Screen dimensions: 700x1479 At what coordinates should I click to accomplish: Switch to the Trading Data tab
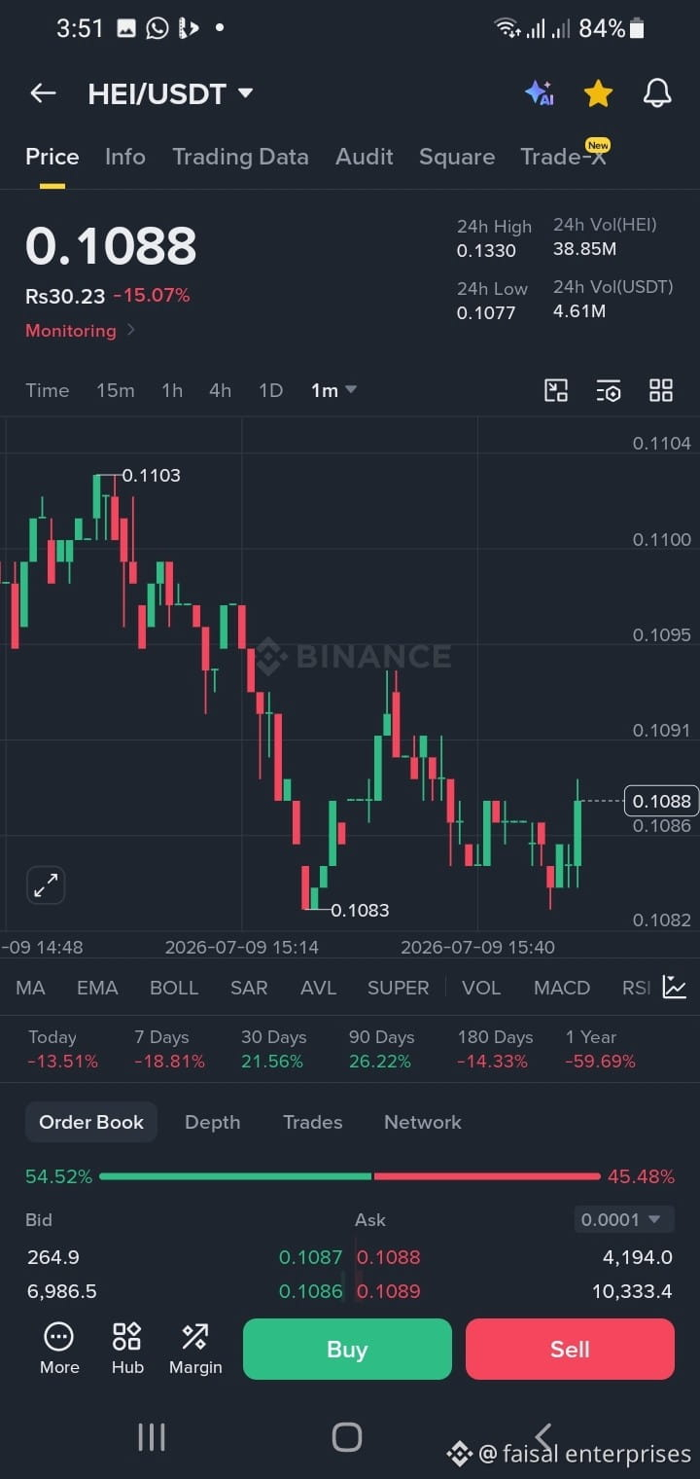pos(240,157)
